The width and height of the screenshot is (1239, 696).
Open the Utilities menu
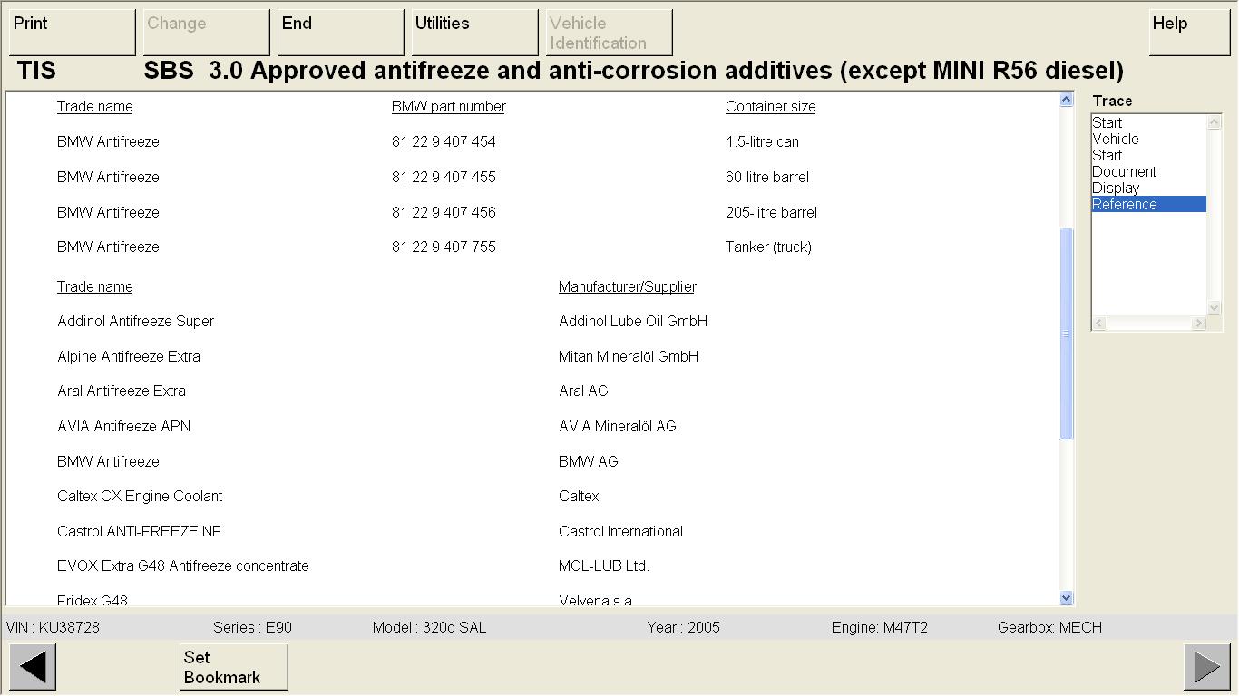click(x=474, y=33)
